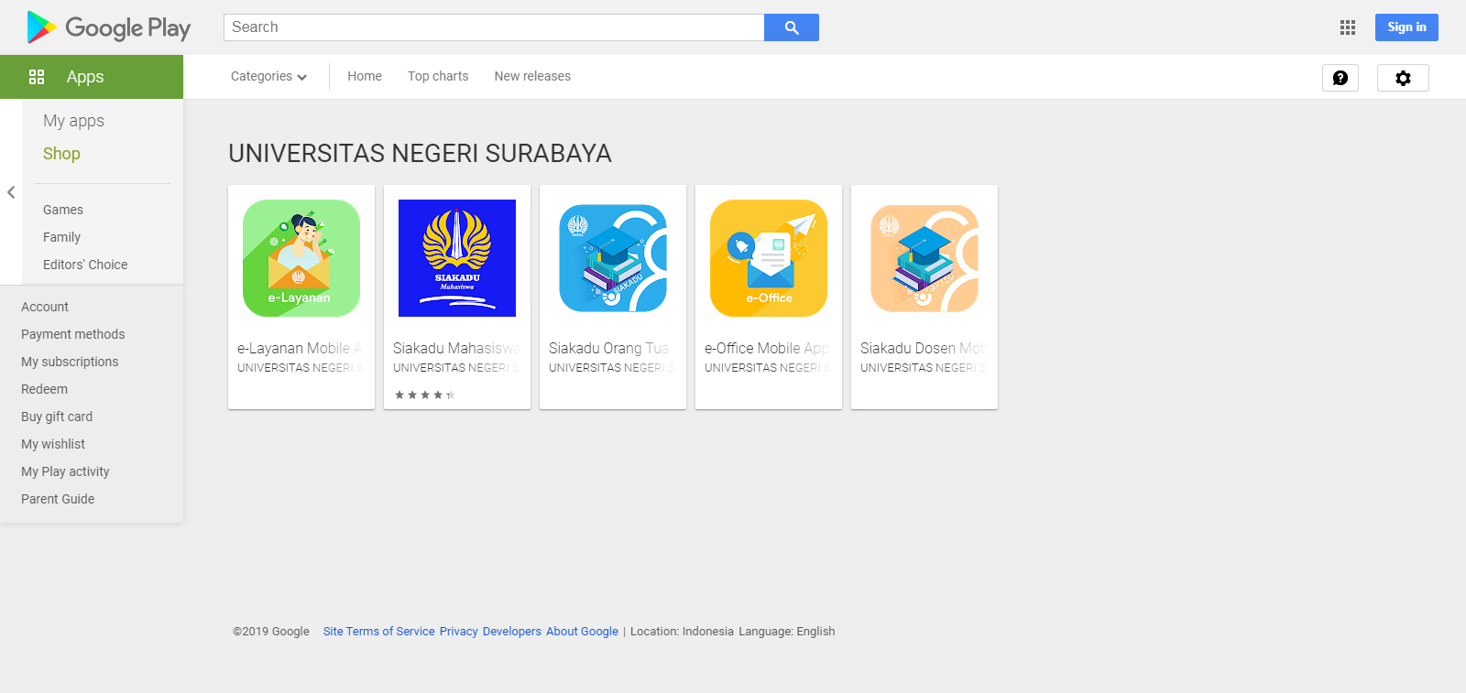Click the Language: English footer text
The image size is (1466, 693).
tap(787, 632)
